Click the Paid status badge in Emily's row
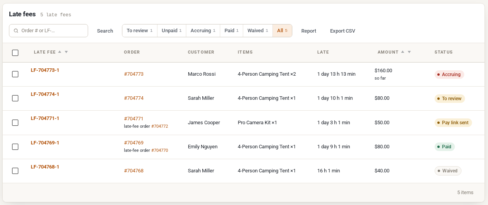Image resolution: width=488 pixels, height=205 pixels. [445, 147]
